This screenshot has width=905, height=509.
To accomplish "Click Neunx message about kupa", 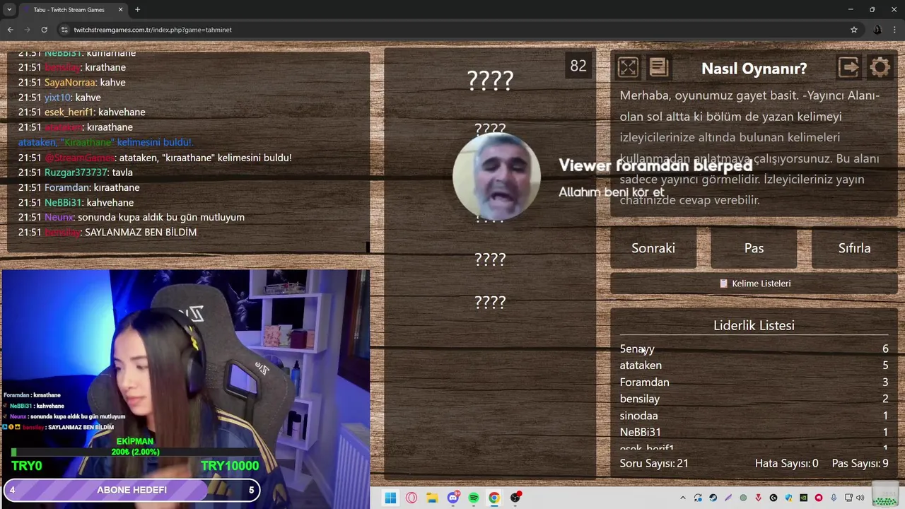I will pos(131,217).
